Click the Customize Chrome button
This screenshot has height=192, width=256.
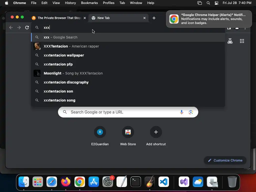point(225,160)
